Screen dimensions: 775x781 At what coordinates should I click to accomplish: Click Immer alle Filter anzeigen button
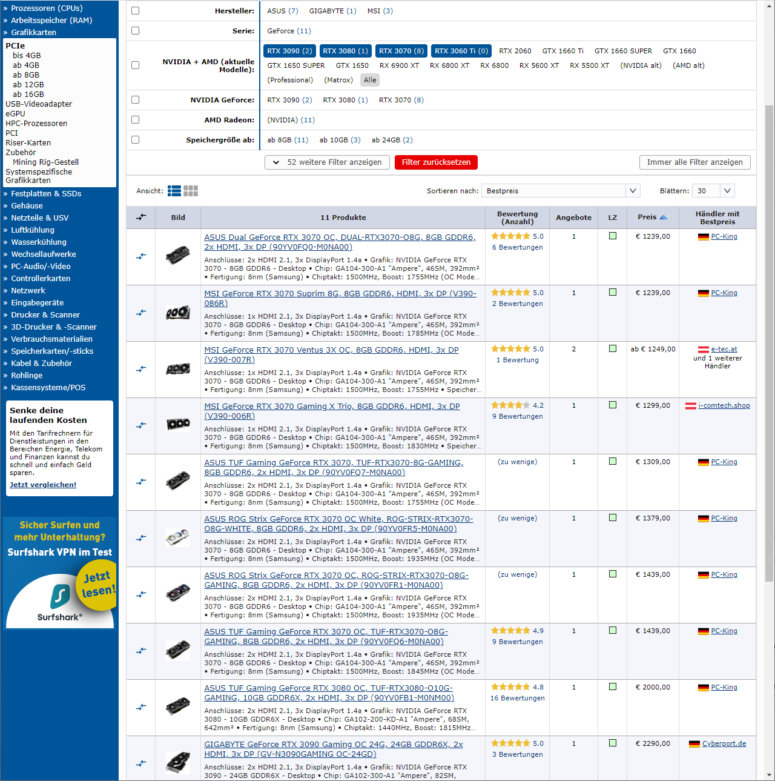coord(695,162)
